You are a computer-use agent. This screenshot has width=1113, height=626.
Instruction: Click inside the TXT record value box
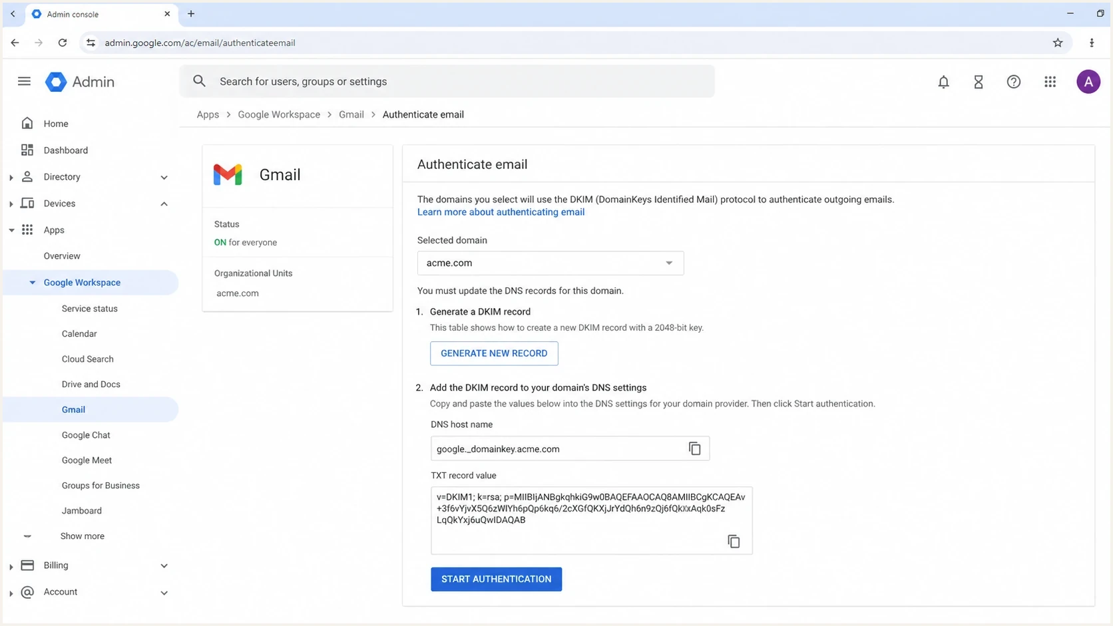click(591, 520)
